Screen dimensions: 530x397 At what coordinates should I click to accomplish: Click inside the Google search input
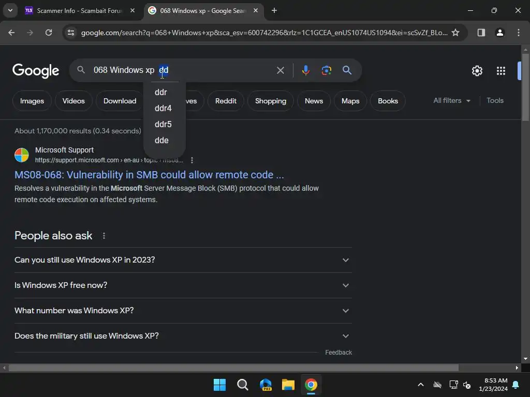(x=183, y=70)
